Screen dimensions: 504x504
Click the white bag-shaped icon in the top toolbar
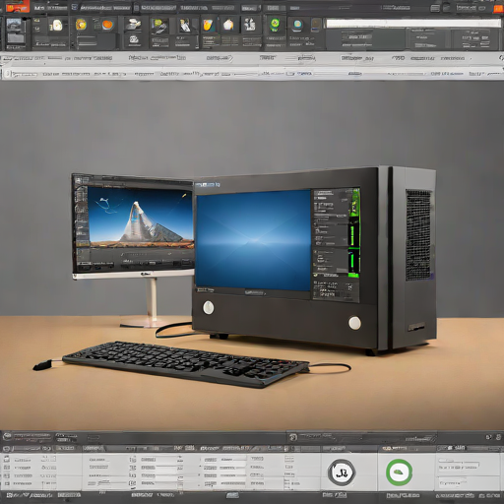[x=57, y=25]
